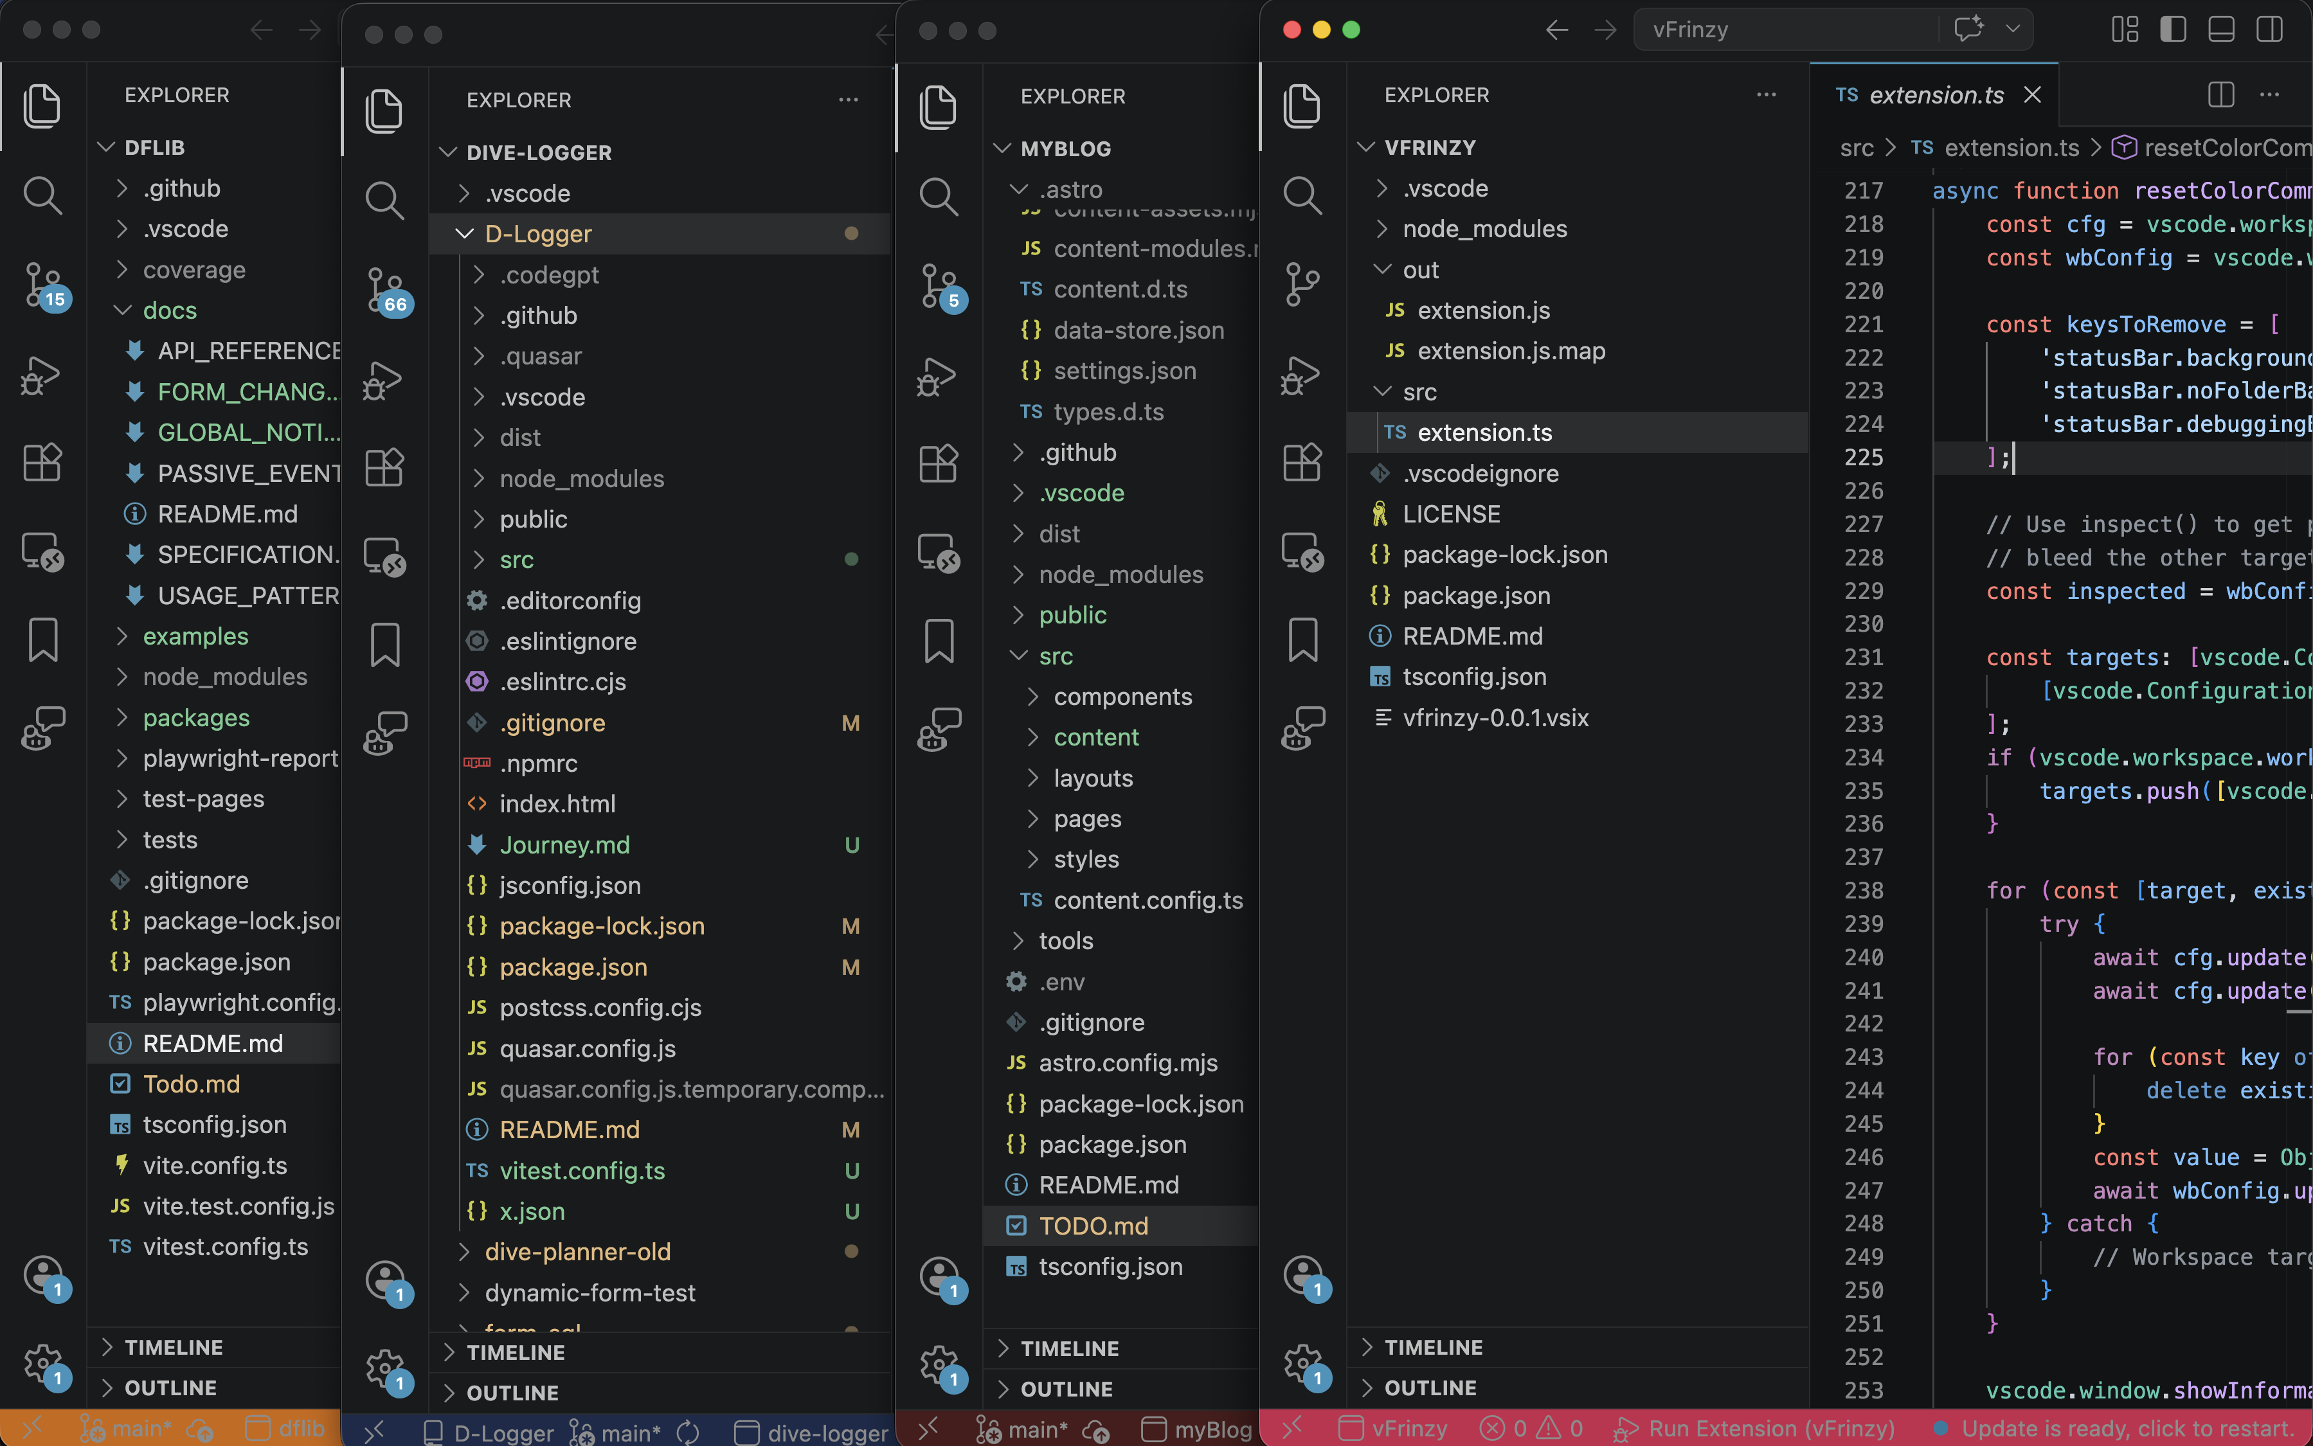The width and height of the screenshot is (2313, 1446).
Task: Click main* branch in myBlog status bar
Action: point(1022,1429)
